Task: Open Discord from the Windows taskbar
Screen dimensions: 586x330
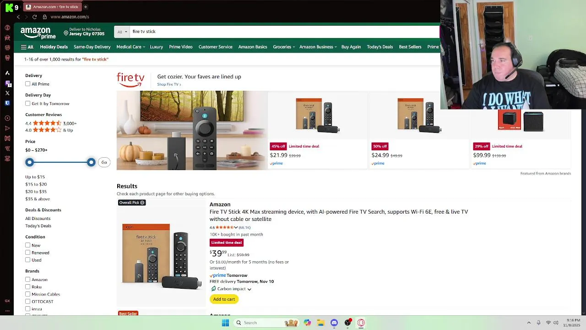Action: (334, 323)
